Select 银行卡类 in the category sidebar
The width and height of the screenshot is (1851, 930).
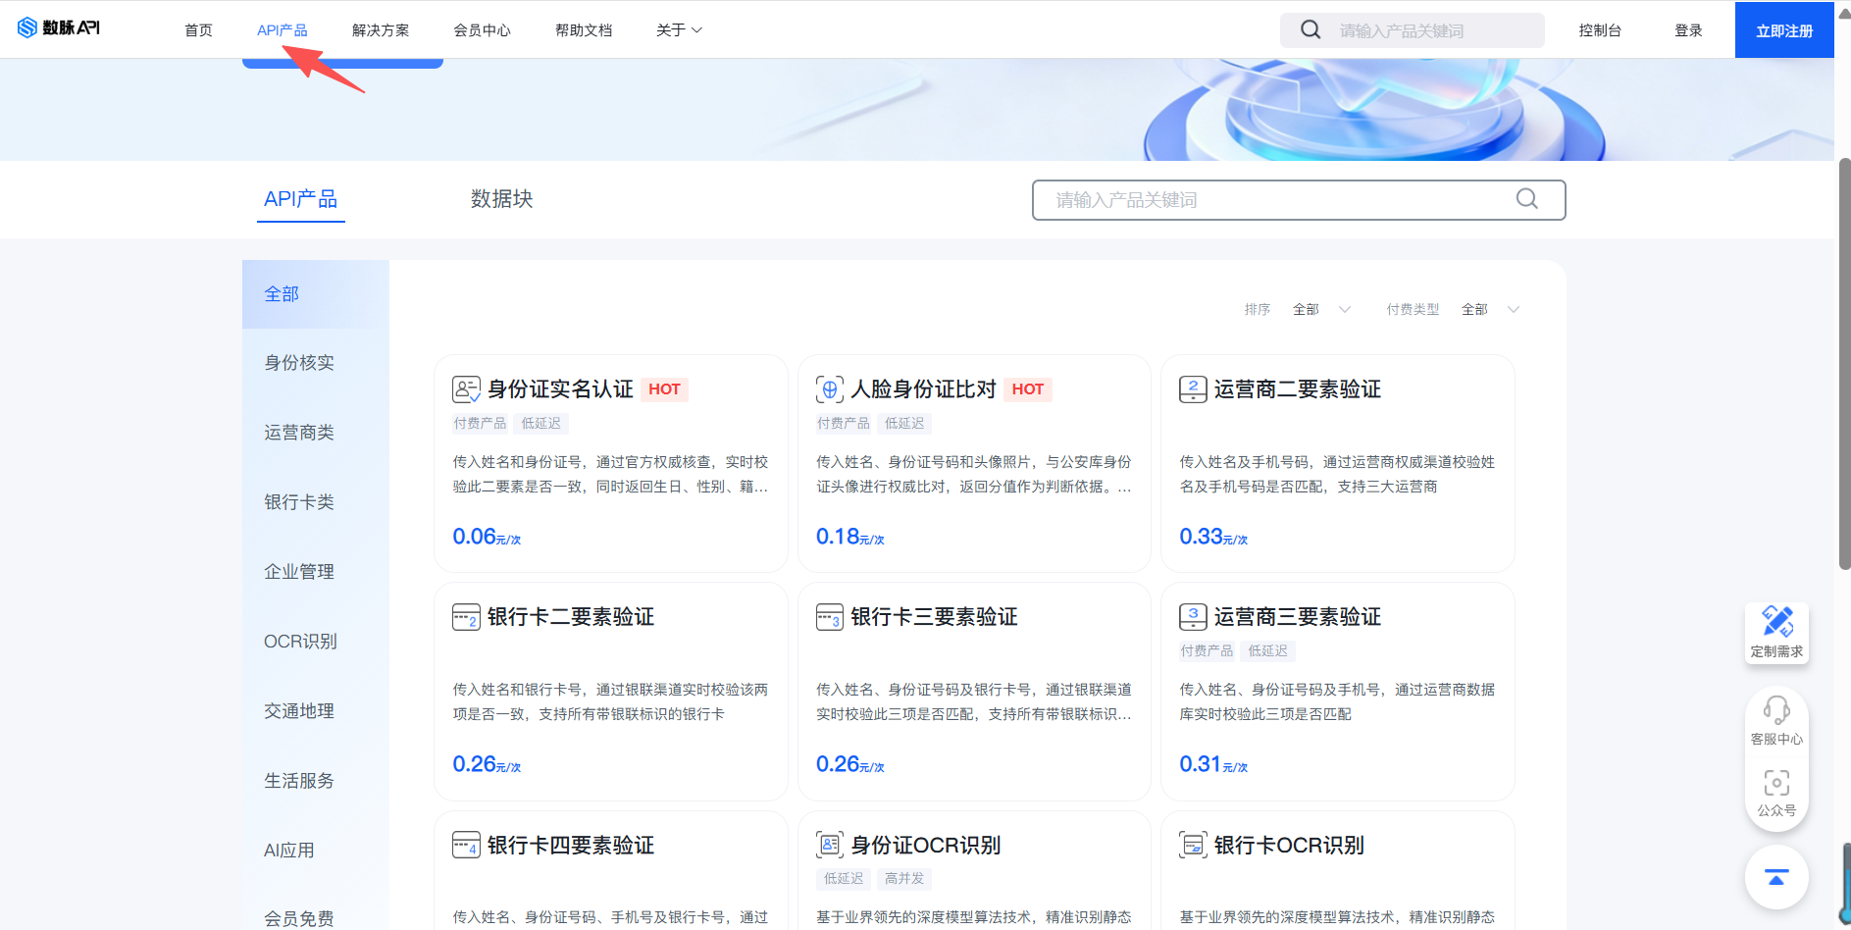click(x=299, y=502)
